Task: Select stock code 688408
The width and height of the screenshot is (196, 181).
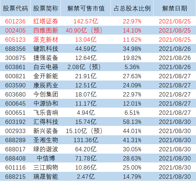Action: click(x=15, y=158)
